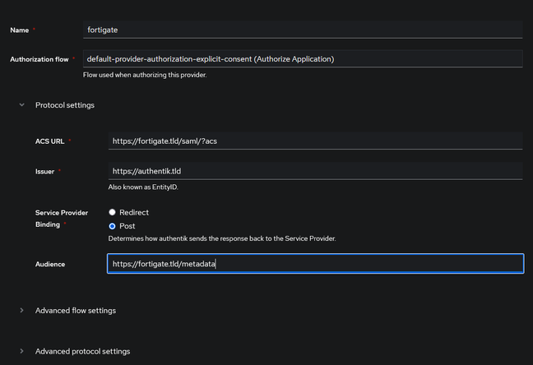Select the Post binding radio button
The width and height of the screenshot is (533, 365).
113,225
